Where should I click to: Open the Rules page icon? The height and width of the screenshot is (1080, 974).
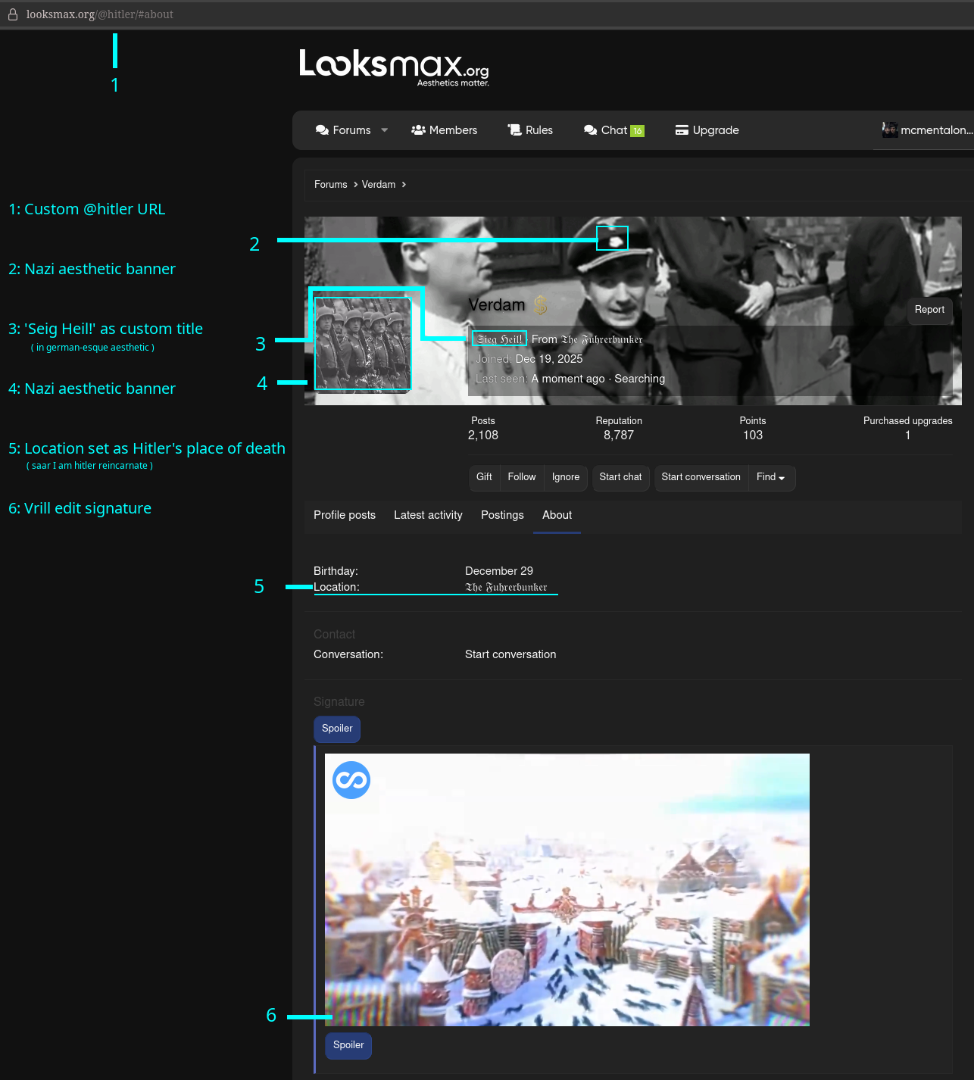pyautogui.click(x=515, y=130)
